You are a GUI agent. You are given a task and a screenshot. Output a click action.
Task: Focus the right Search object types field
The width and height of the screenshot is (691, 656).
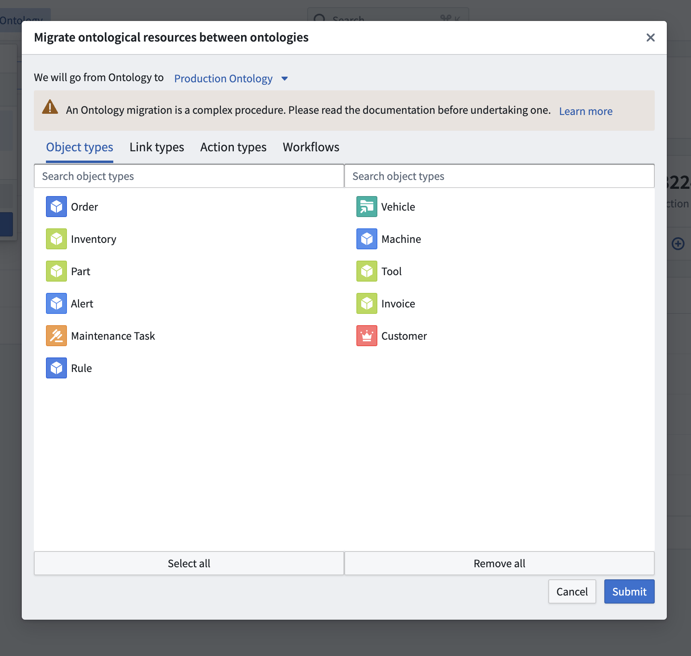point(500,176)
